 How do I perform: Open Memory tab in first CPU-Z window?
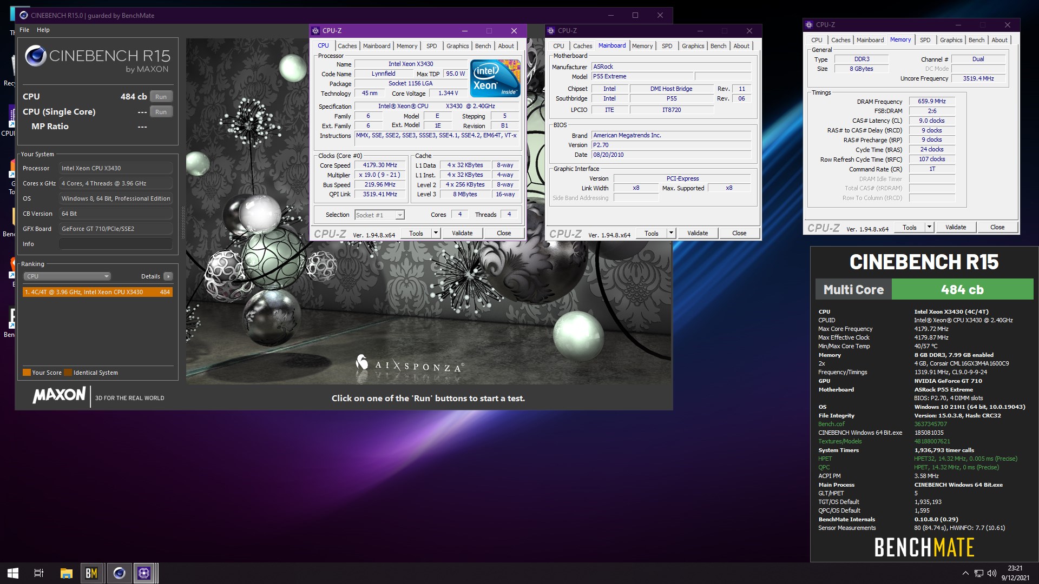click(407, 46)
